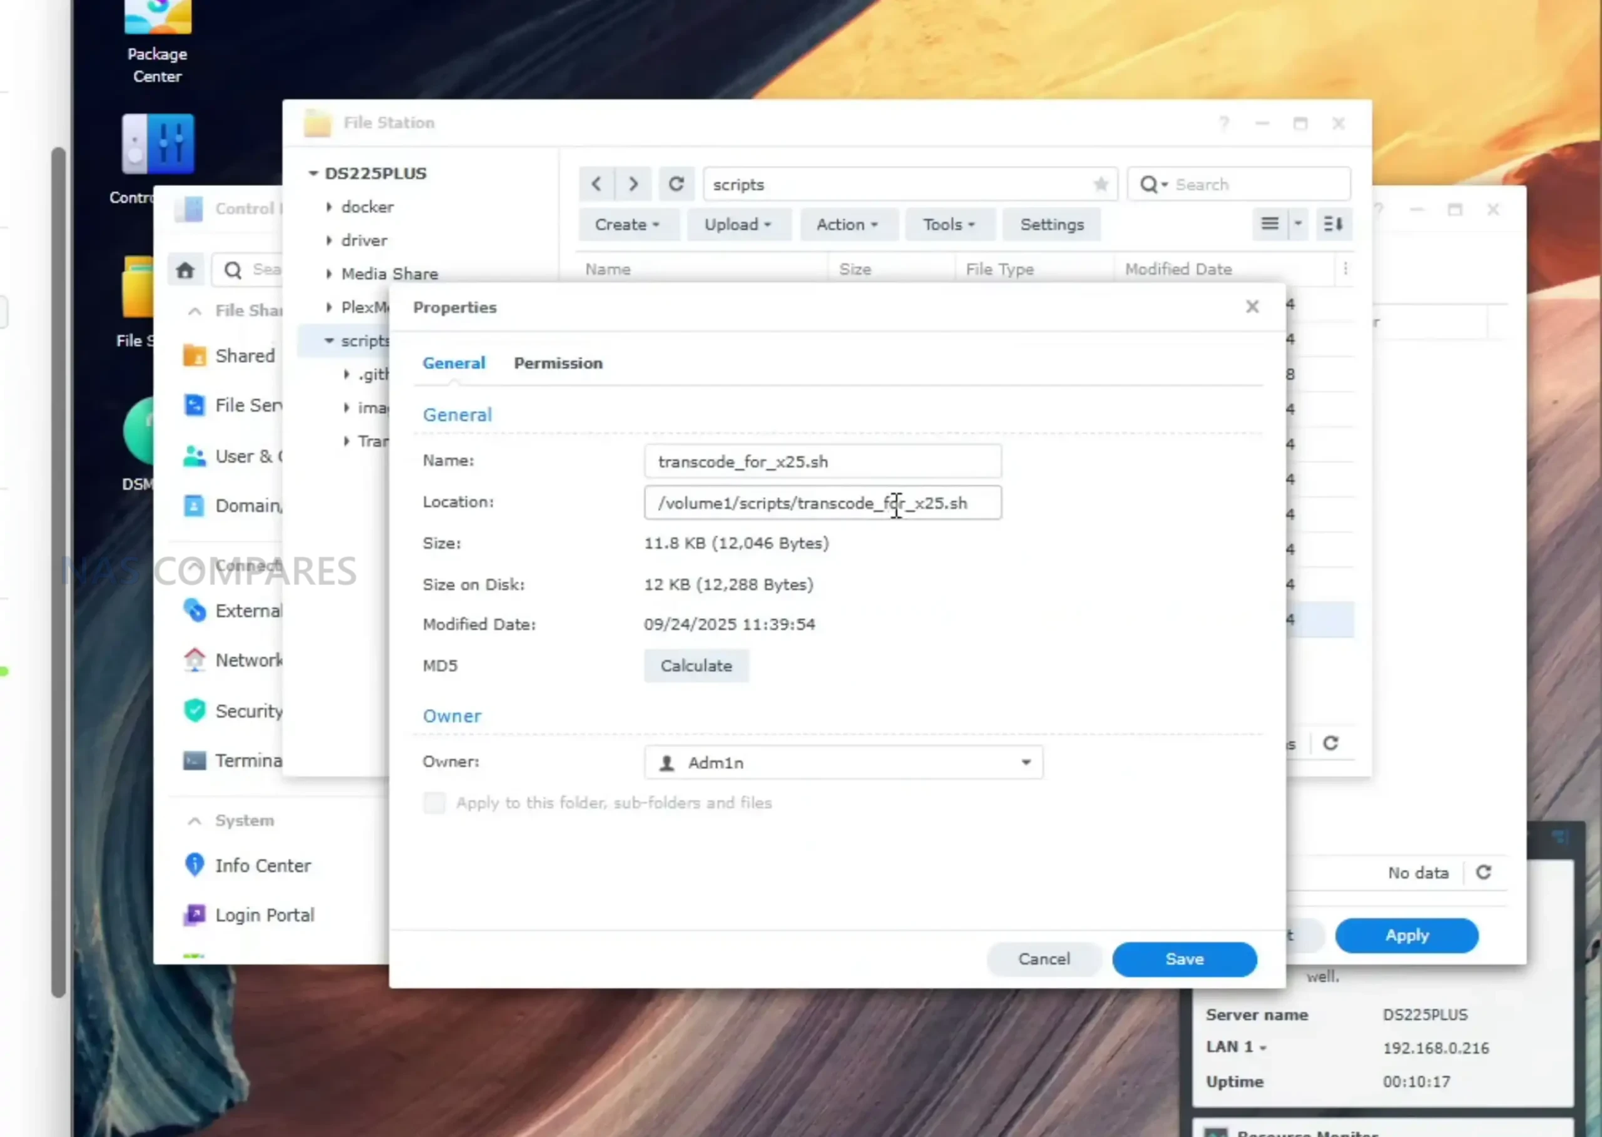The image size is (1602, 1137).
Task: Open Network settings in Control Panel
Action: pos(231,660)
